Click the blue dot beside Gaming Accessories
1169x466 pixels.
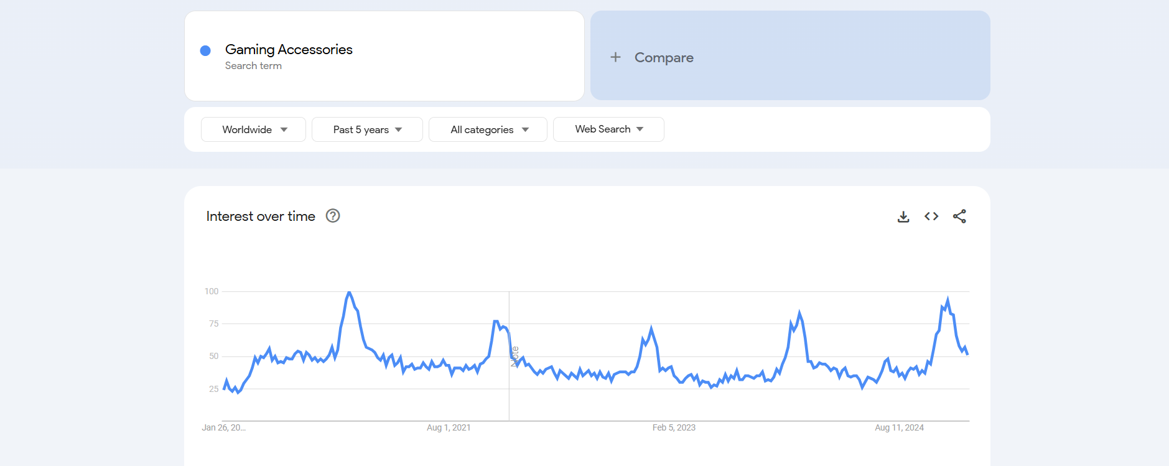pyautogui.click(x=205, y=50)
